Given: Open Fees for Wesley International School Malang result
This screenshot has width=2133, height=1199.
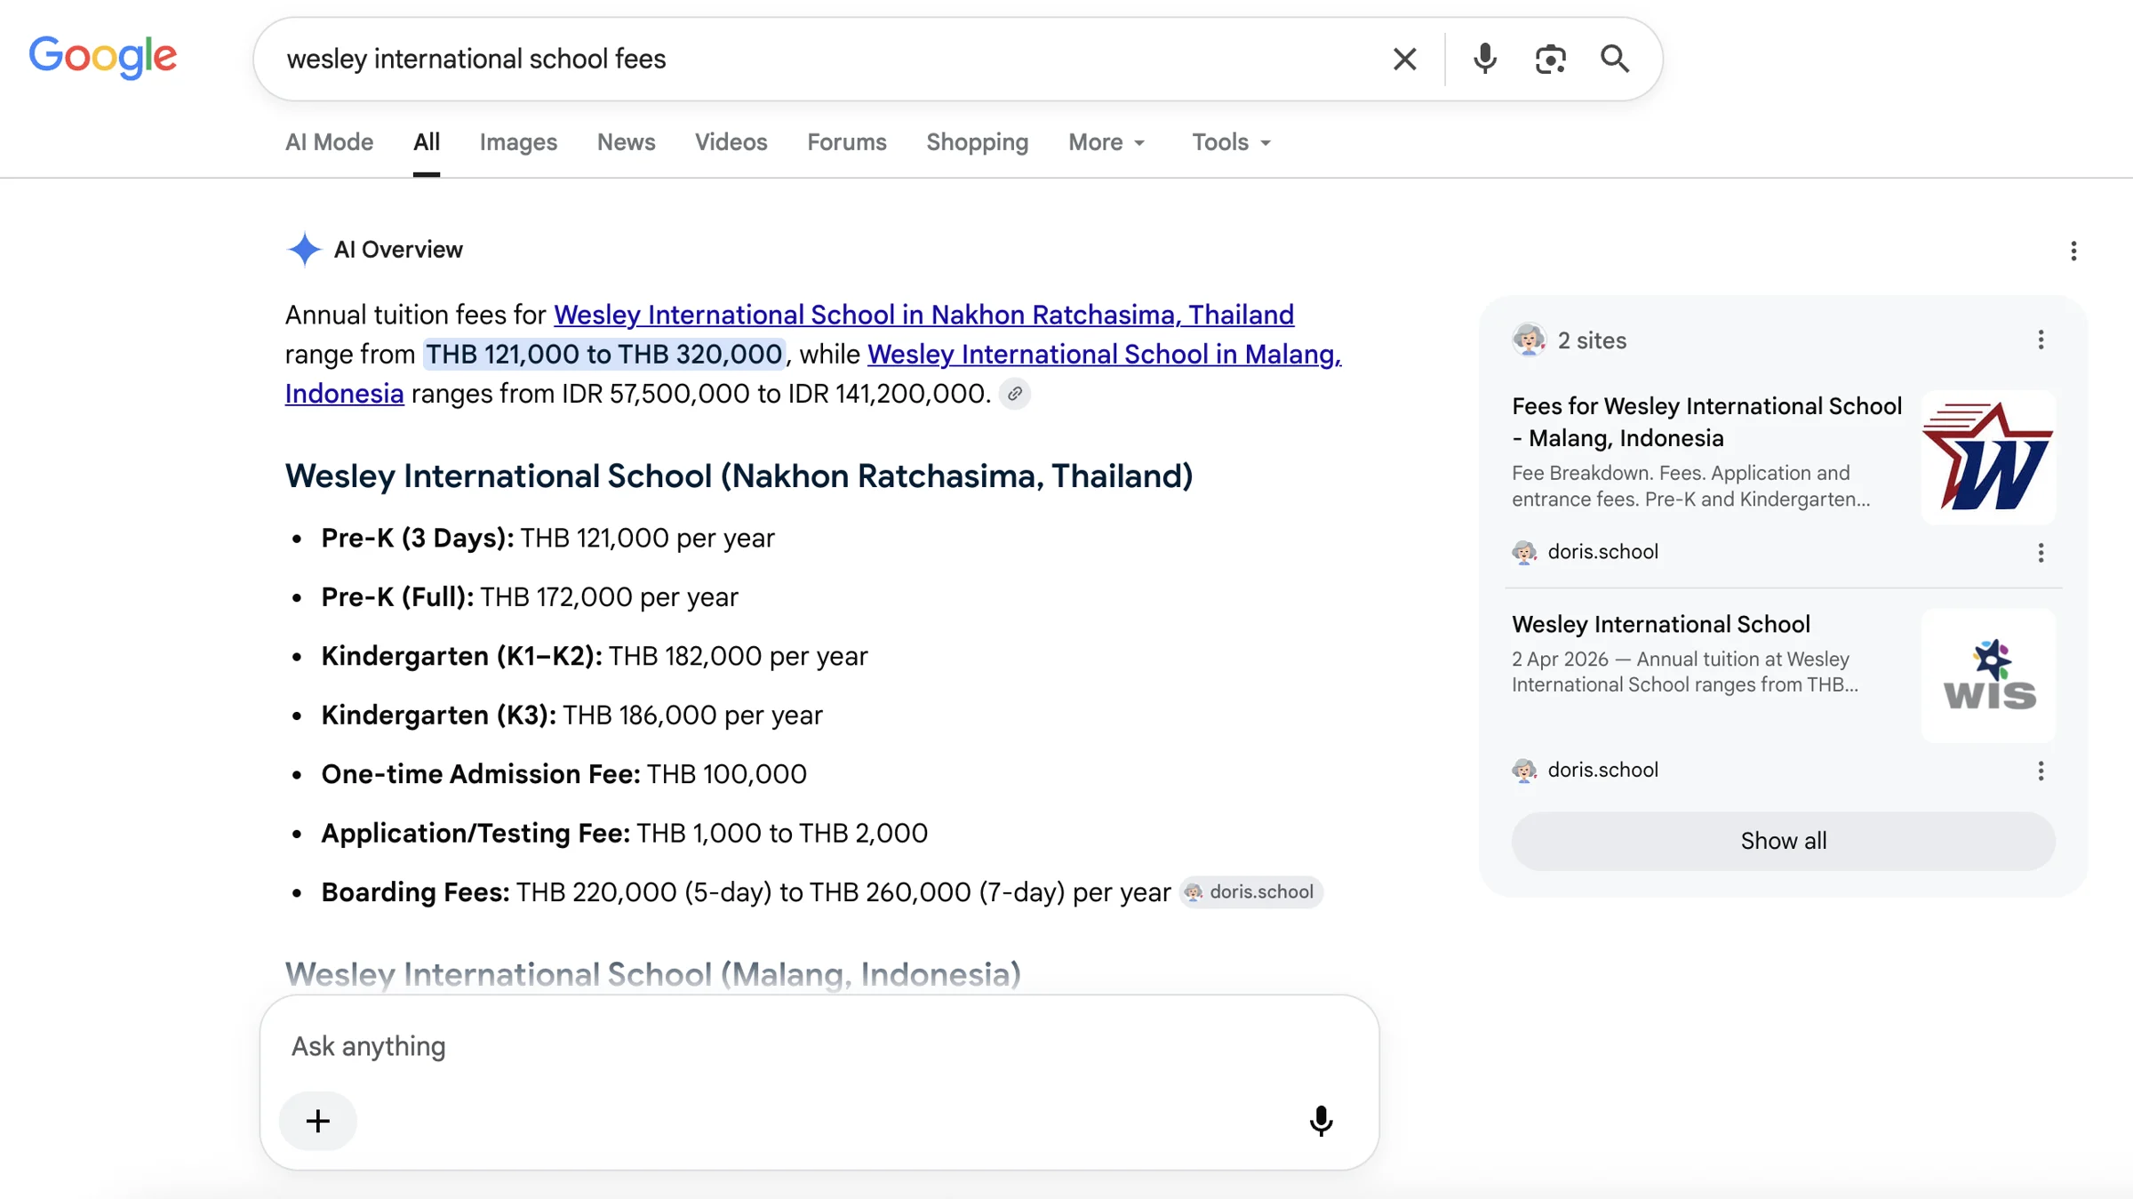Looking at the screenshot, I should [1706, 422].
